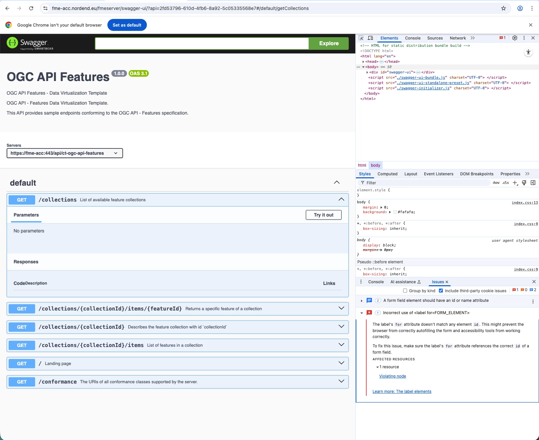Expand the Landing page operation
The width and height of the screenshot is (539, 440).
(x=341, y=363)
